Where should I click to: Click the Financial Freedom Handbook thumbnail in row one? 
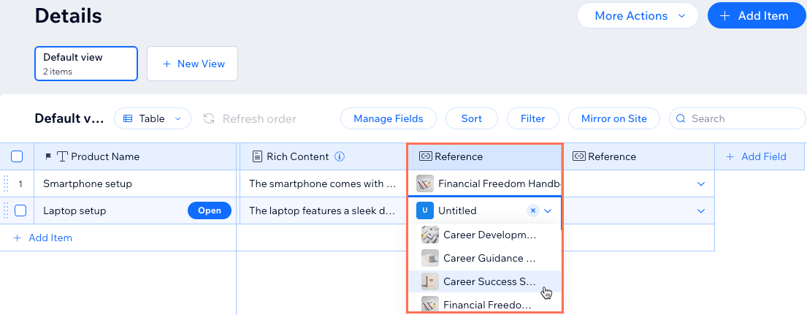tap(424, 183)
